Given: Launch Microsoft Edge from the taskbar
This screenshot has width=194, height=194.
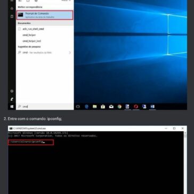Looking at the screenshot, I should pyautogui.click(x=87, y=107).
